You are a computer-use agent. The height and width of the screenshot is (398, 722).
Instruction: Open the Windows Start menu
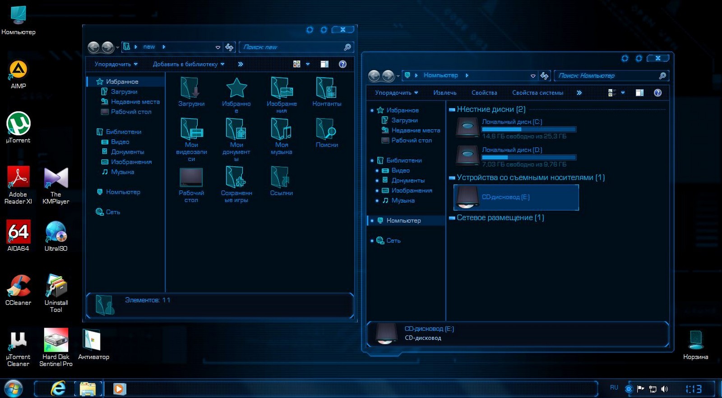click(13, 389)
